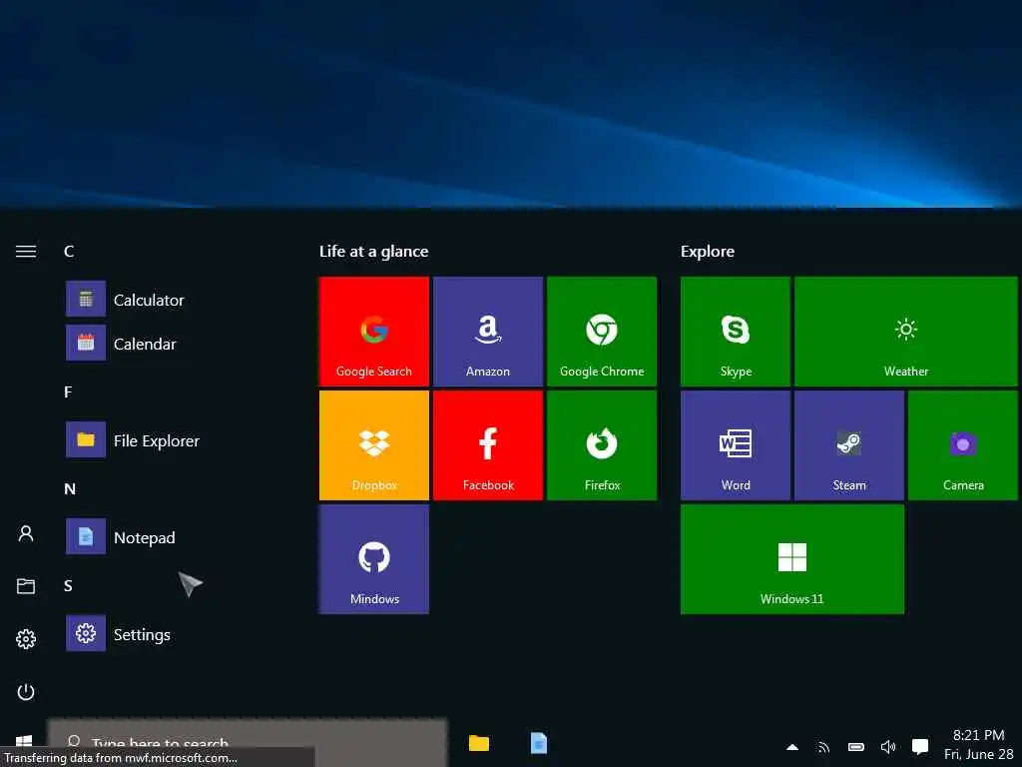Click the letter N group header
1022x767 pixels.
point(70,488)
